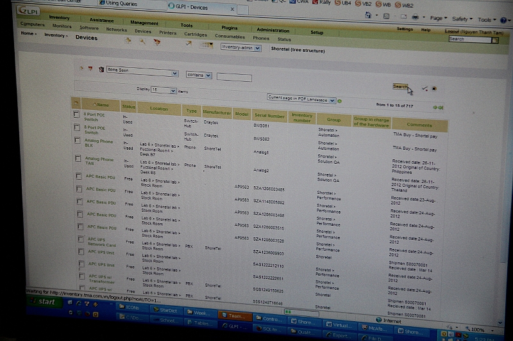Click the delete trash icon near Items Seen
Image resolution: width=513 pixels, height=341 pixels.
101,69
